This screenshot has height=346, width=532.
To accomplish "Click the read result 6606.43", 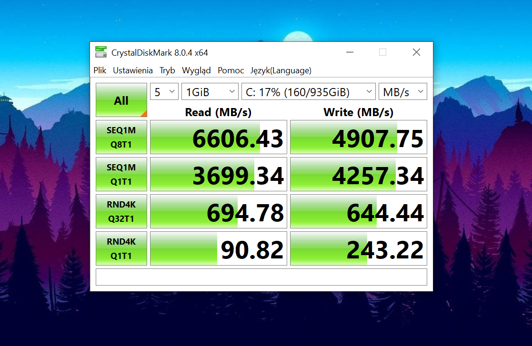I will click(x=219, y=137).
